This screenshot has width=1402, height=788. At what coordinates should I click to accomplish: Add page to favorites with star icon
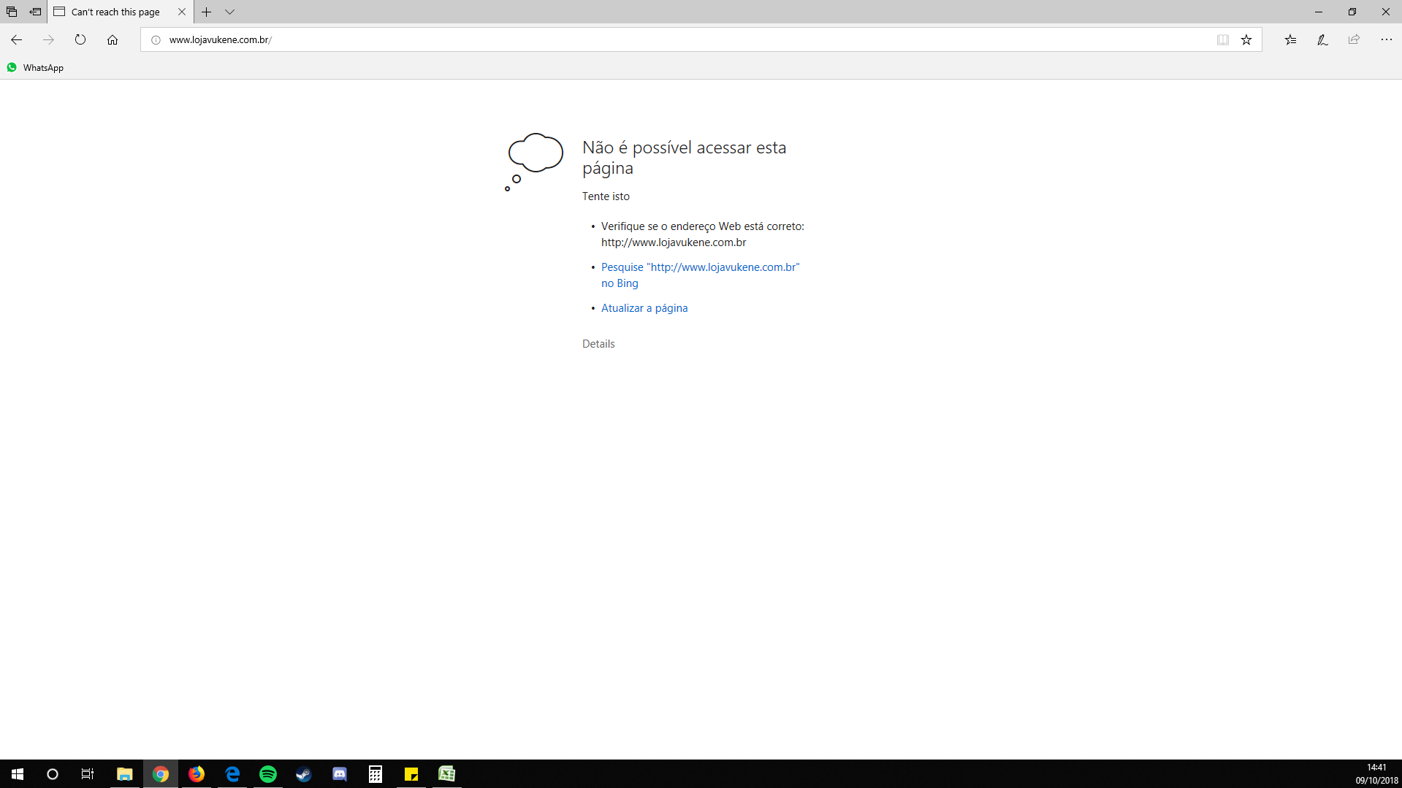click(x=1246, y=39)
